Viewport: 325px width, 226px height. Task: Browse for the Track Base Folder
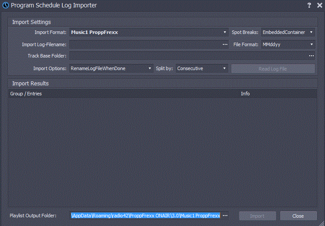pos(311,56)
